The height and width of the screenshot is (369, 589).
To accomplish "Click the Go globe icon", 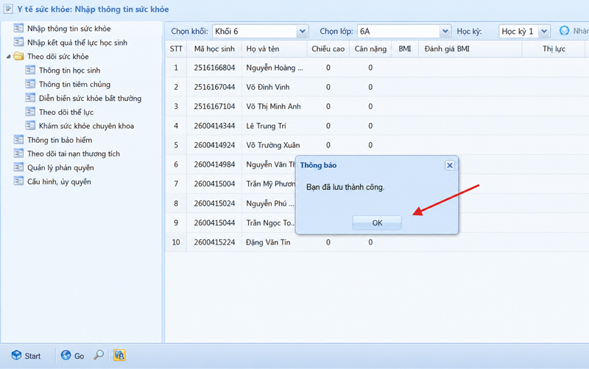I will pos(66,355).
